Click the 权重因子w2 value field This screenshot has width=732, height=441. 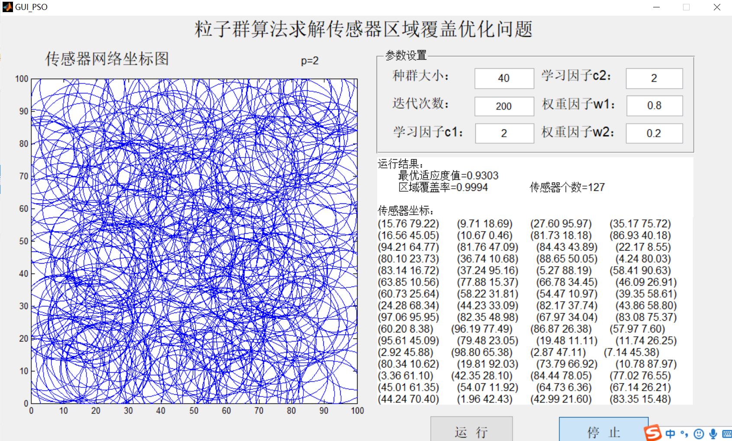tap(654, 133)
